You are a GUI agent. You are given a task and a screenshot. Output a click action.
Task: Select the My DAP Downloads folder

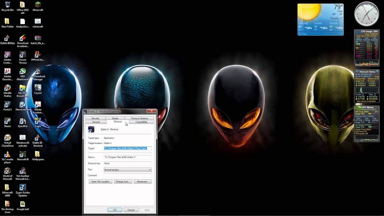click(x=22, y=91)
